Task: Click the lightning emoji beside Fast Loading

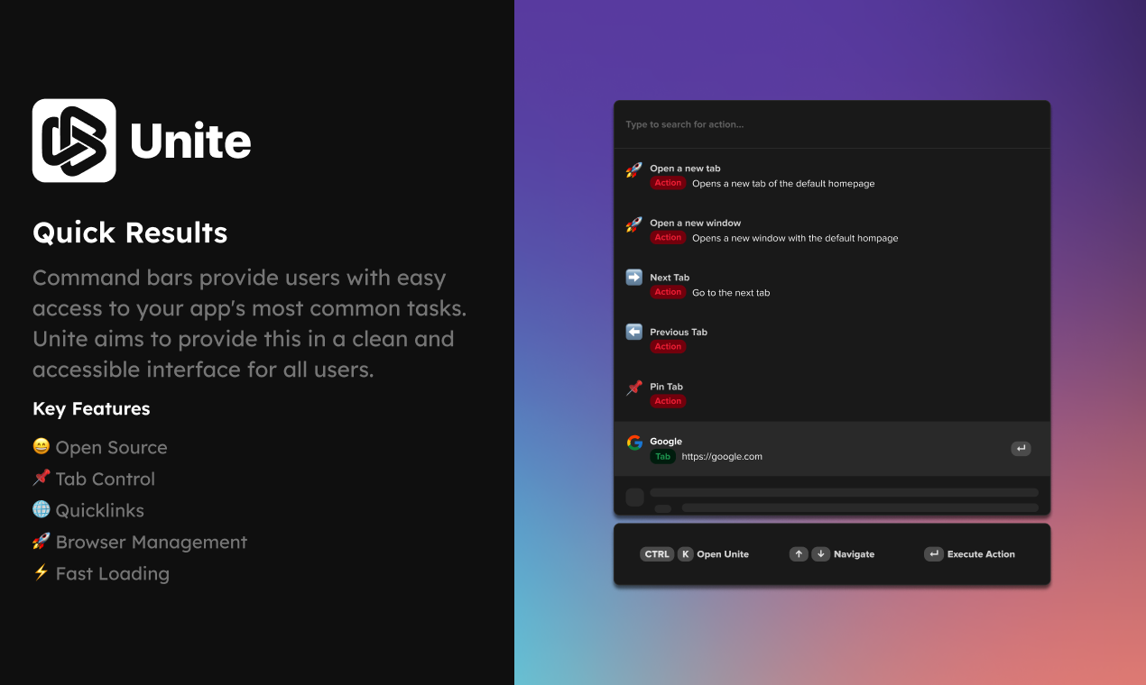Action: click(x=42, y=572)
